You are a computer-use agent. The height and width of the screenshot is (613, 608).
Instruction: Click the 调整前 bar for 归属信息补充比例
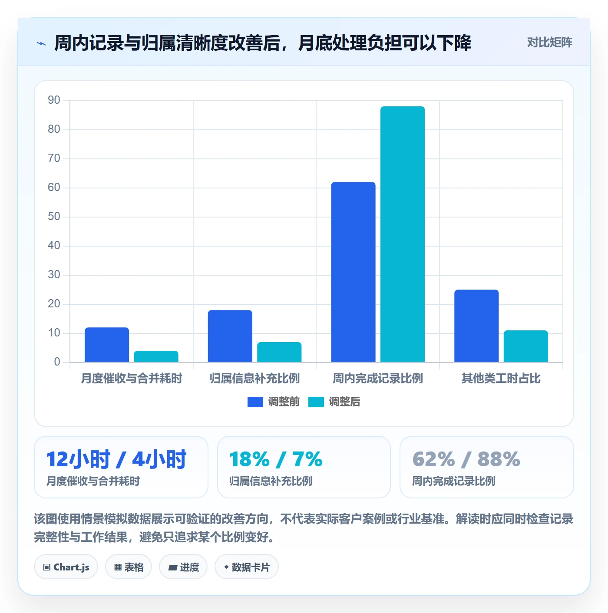pyautogui.click(x=230, y=336)
